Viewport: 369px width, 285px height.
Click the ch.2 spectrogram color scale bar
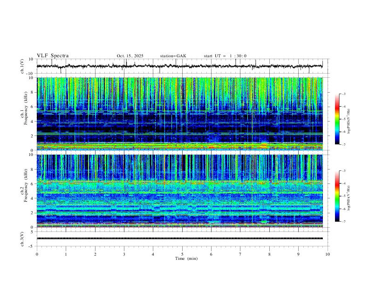(337, 196)
